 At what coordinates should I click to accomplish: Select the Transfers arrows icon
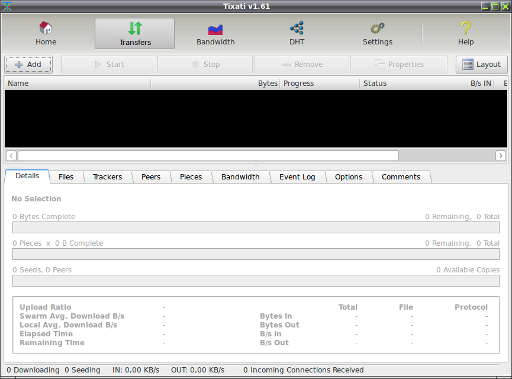[135, 28]
